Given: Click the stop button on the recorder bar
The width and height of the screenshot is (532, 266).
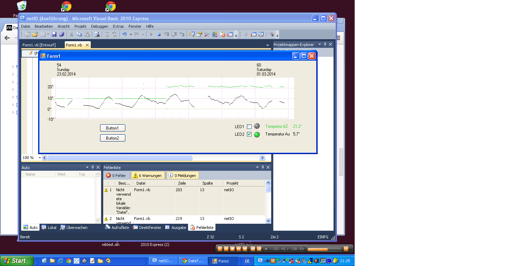Looking at the screenshot, I should [232, 248].
